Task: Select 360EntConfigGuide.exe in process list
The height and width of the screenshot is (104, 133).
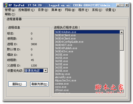Action: 87,42
